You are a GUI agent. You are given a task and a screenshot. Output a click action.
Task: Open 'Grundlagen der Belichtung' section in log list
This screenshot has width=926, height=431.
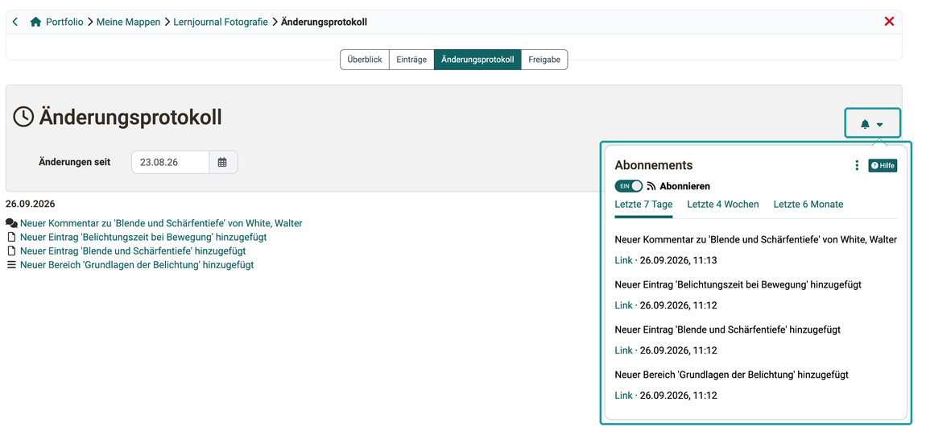pos(137,265)
